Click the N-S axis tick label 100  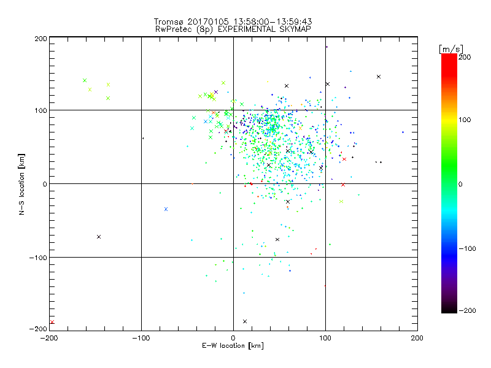coord(41,110)
